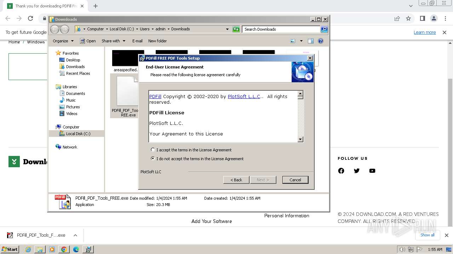Select Videos library in navigation pane
Image resolution: width=453 pixels, height=254 pixels.
coord(71,114)
